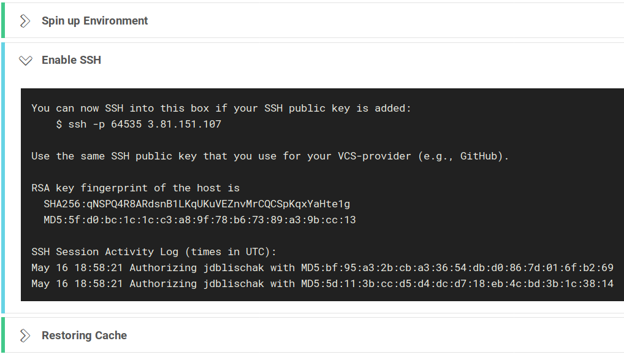Click the RSA key fingerprint heading line
624x357 pixels.
(x=135, y=188)
